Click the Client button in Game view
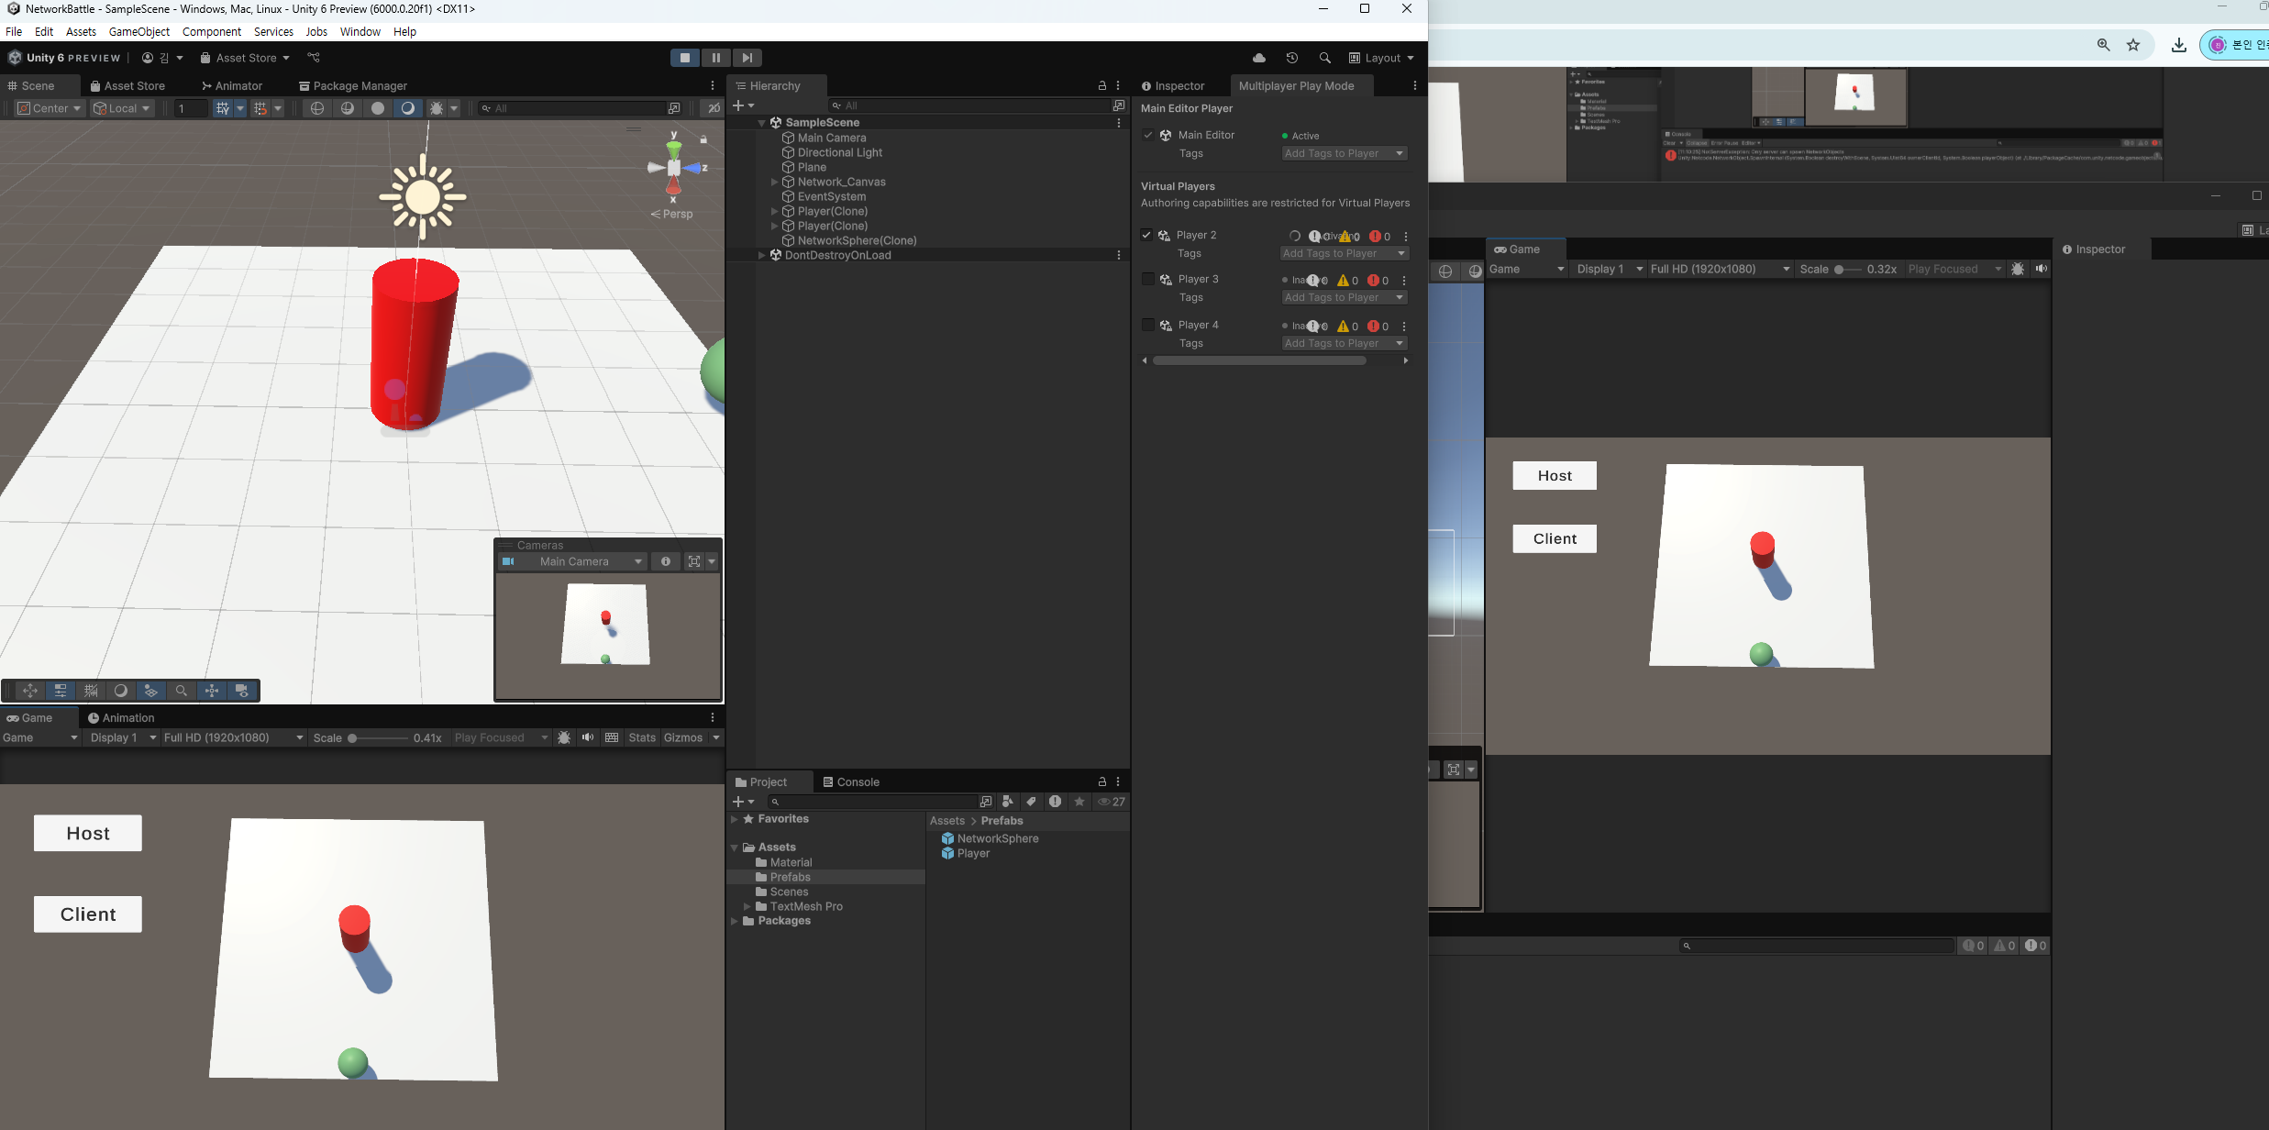This screenshot has width=2269, height=1130. coord(88,914)
